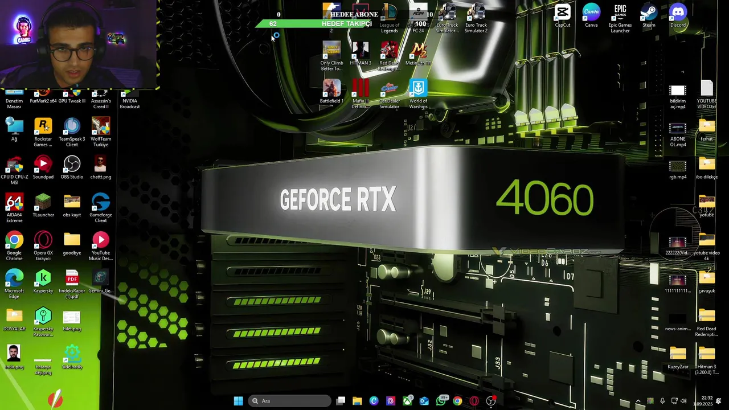This screenshot has height=410, width=729.
Task: Select the WolfTeam Turkiye icon
Action: point(101,133)
